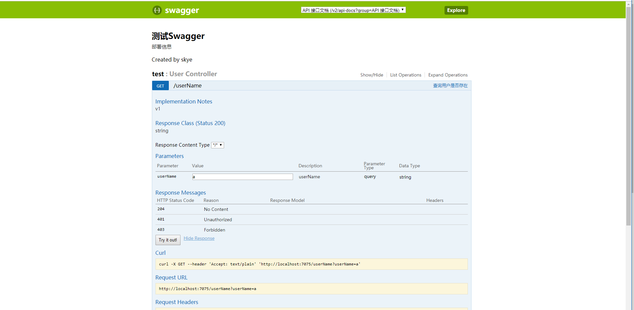Click the Expand Operations link

(x=448, y=75)
